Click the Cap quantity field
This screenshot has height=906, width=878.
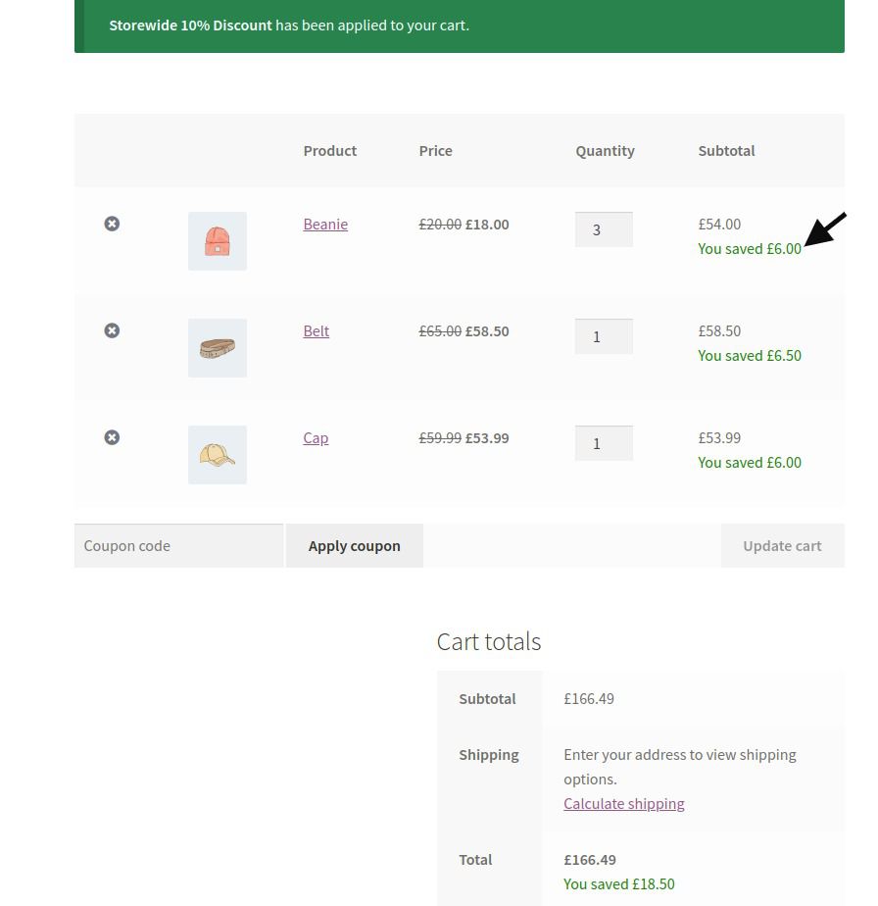604,444
